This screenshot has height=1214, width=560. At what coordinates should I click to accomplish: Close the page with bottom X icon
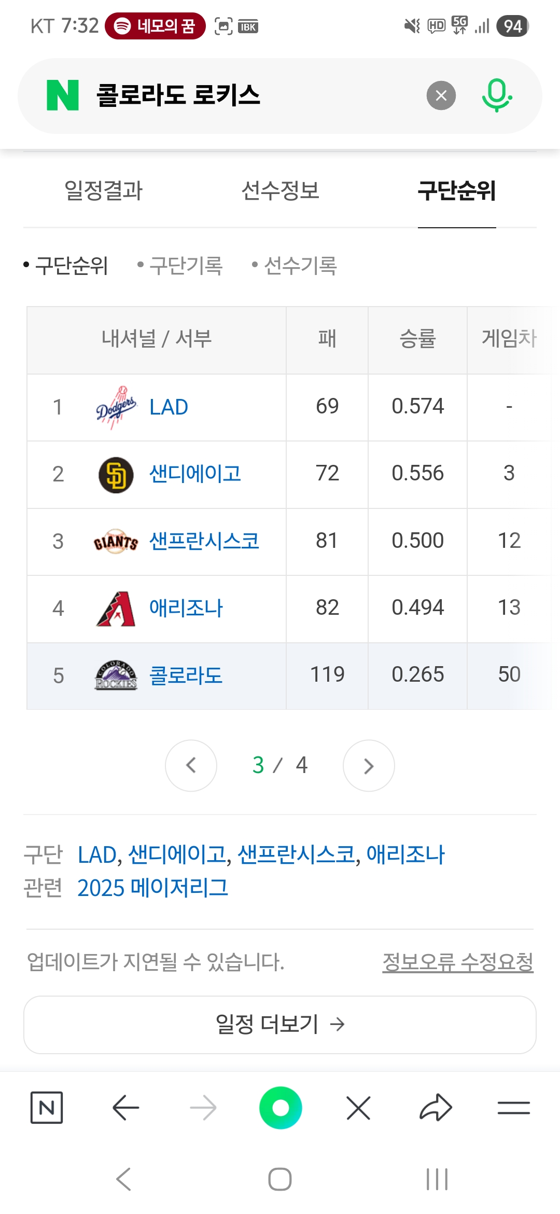358,1108
